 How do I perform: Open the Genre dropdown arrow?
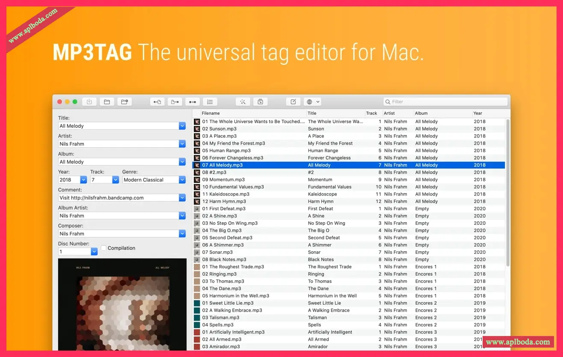click(182, 180)
